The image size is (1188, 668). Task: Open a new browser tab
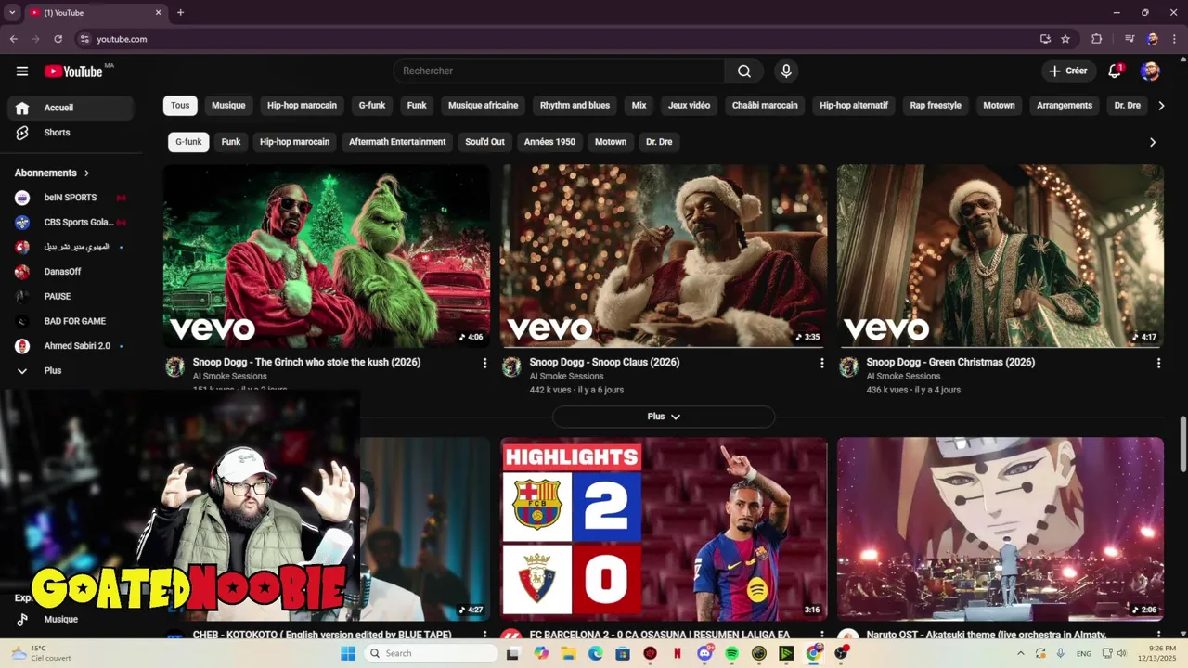[180, 13]
